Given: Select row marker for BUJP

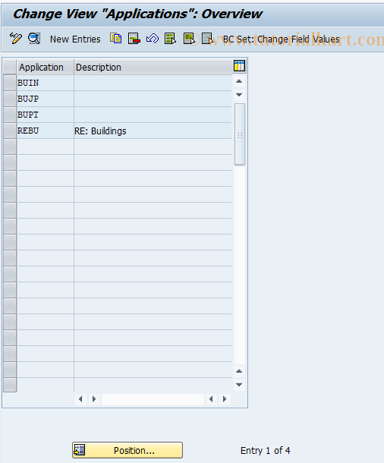Looking at the screenshot, I should click(x=10, y=99).
